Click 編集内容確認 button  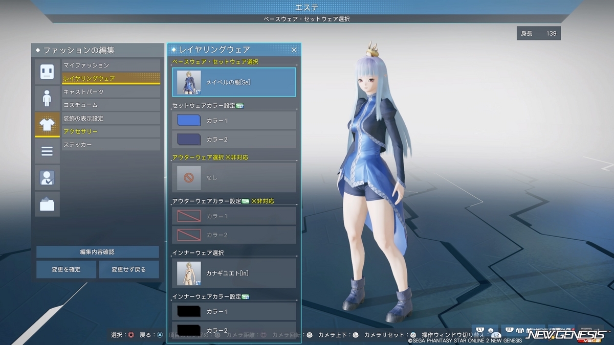[x=97, y=252]
